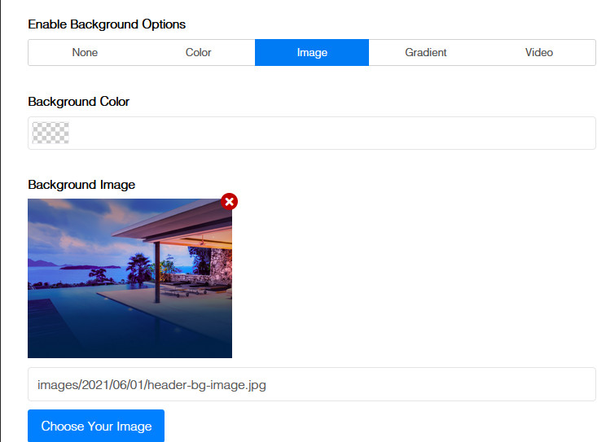The width and height of the screenshot is (597, 442).
Task: Pick the Video background option
Action: coord(538,52)
